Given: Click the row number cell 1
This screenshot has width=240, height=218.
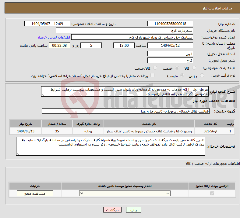Looking at the screenshot, I should pyautogui.click(x=230, y=131).
